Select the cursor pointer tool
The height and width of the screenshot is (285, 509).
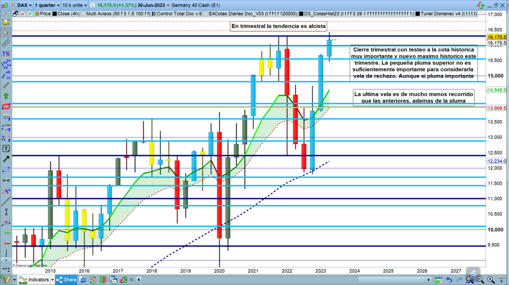pos(6,33)
